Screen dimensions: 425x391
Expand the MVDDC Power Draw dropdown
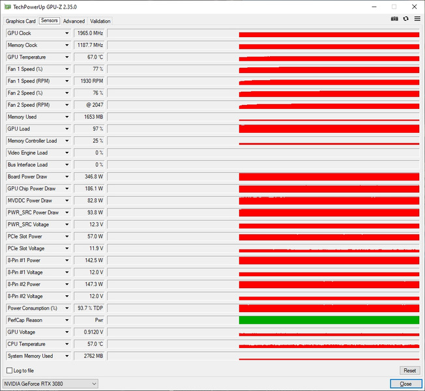(x=66, y=201)
